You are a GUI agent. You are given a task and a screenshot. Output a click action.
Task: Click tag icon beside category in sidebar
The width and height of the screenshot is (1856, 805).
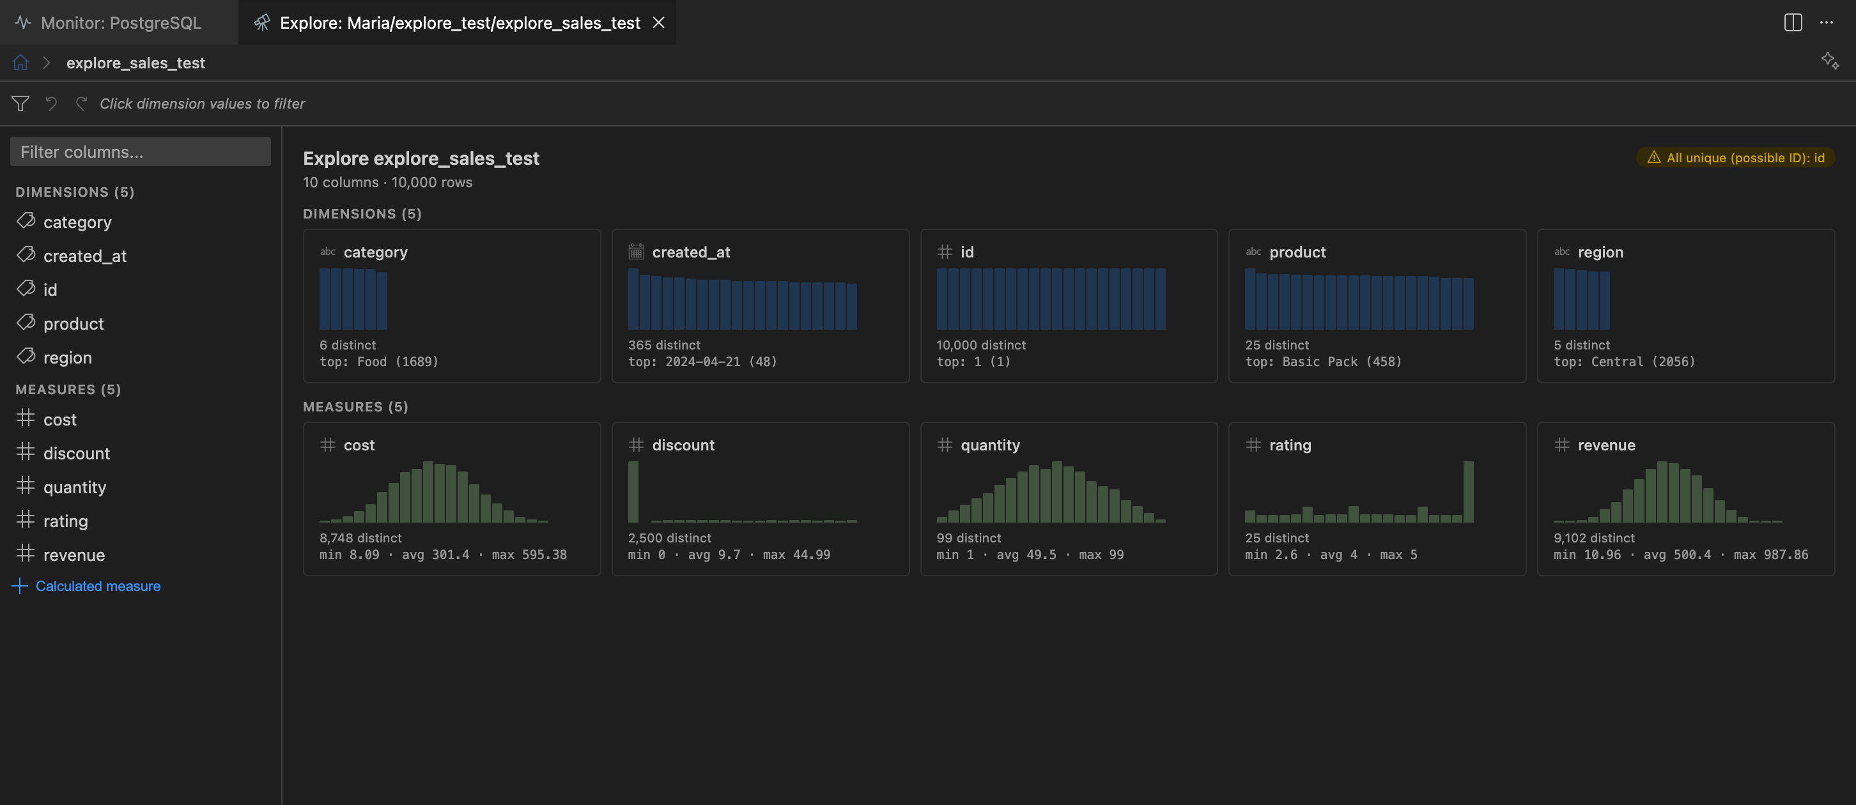(26, 220)
